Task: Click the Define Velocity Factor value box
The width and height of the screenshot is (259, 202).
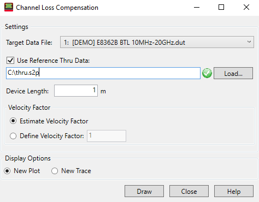Action: (x=107, y=136)
